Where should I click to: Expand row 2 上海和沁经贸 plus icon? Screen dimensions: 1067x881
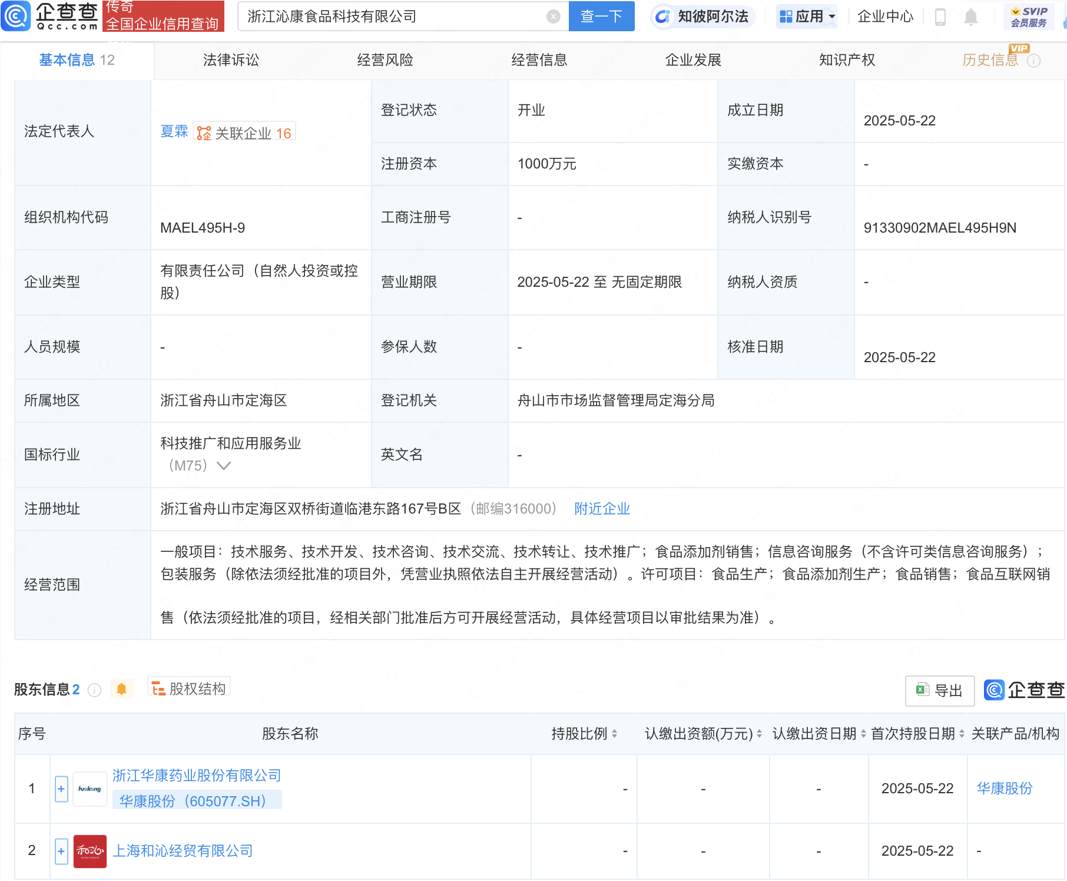click(61, 851)
